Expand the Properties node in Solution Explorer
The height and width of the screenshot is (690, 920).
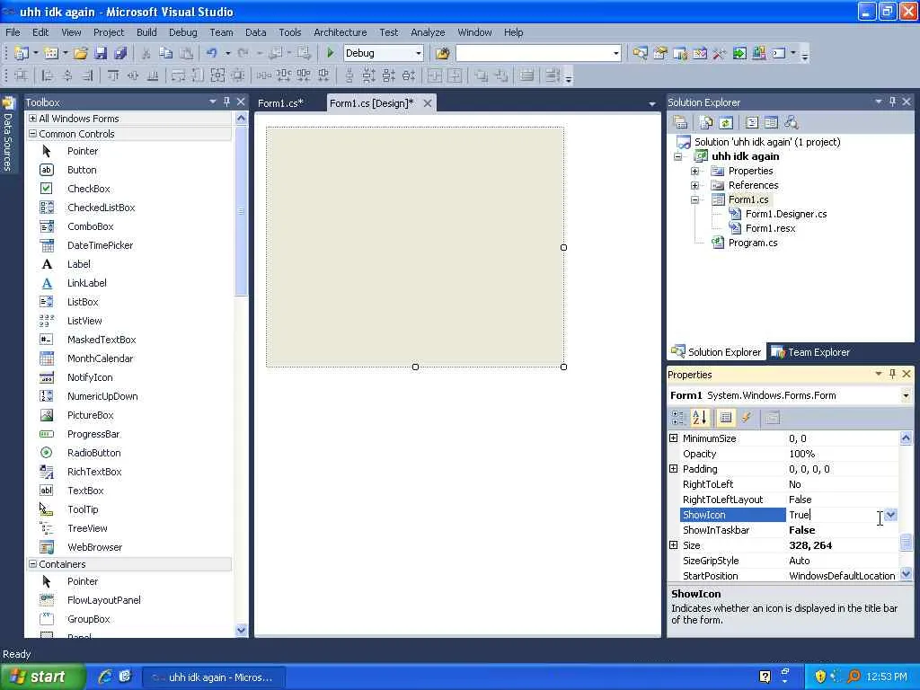coord(694,172)
